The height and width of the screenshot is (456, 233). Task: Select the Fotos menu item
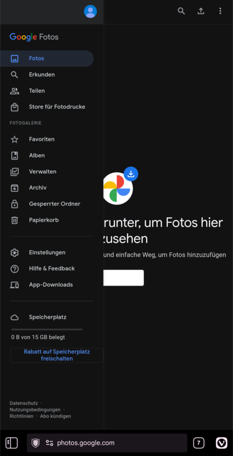[47, 59]
